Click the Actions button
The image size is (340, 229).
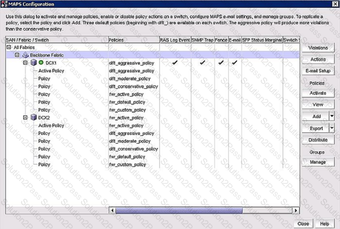point(318,59)
